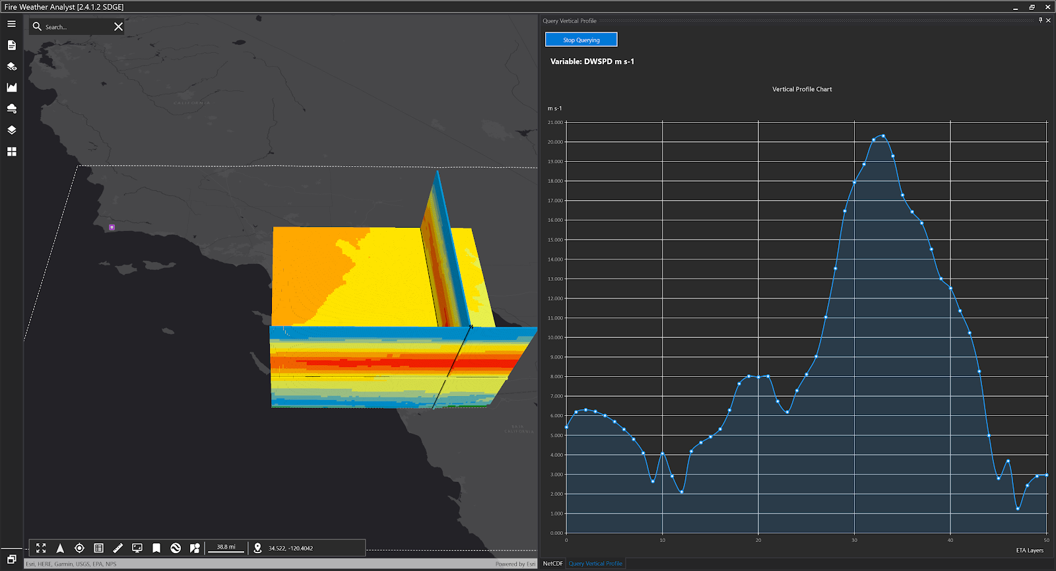Switch to Query Vertical Profile tab
1056x571 pixels.
[x=595, y=564]
